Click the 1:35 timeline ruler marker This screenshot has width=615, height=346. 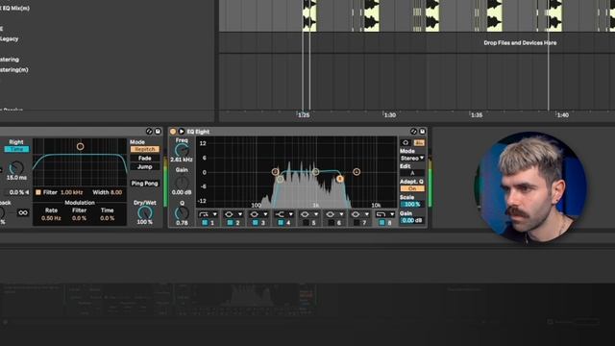point(477,115)
